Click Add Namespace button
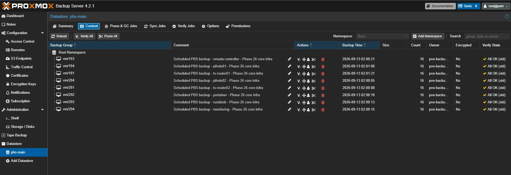This screenshot has height=175, width=511. [x=428, y=36]
